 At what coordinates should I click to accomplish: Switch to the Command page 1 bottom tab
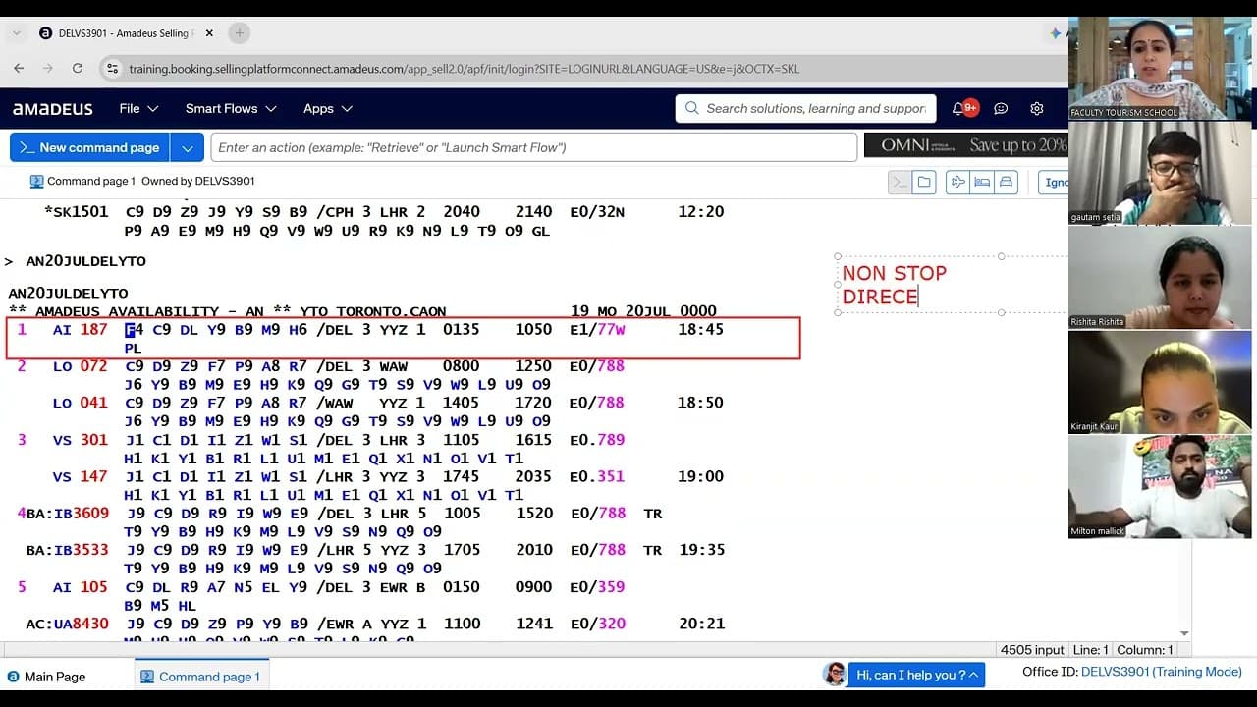[200, 677]
